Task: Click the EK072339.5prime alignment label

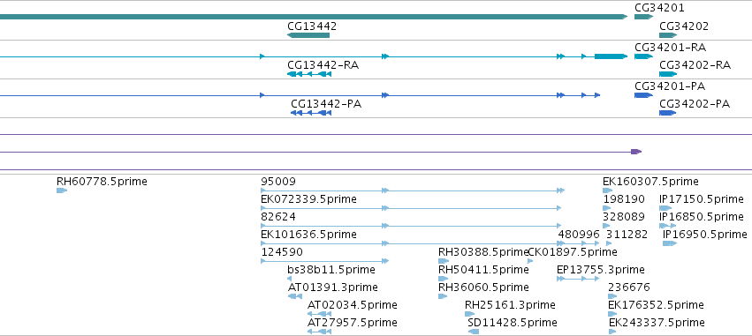Action: 309,198
